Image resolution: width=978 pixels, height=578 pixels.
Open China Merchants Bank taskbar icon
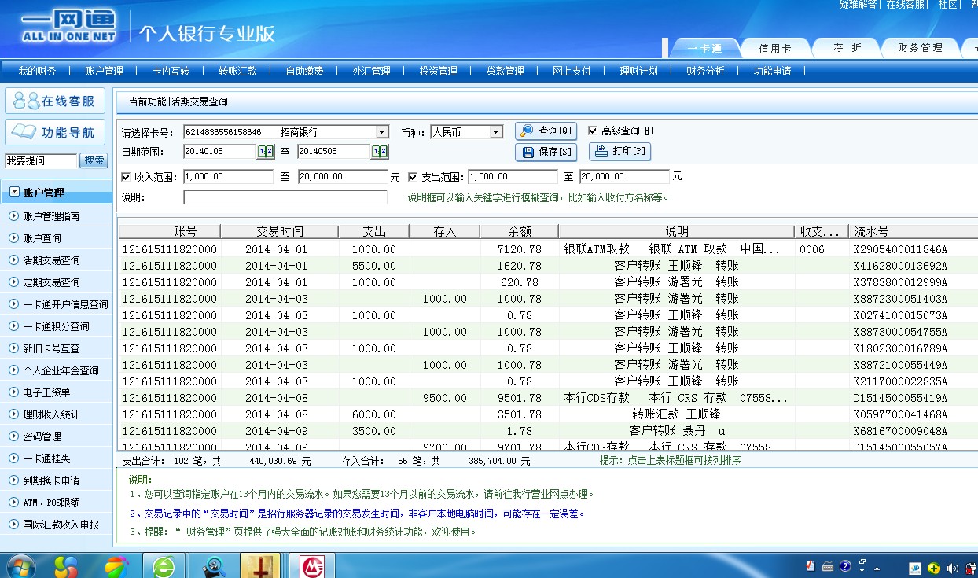[315, 565]
